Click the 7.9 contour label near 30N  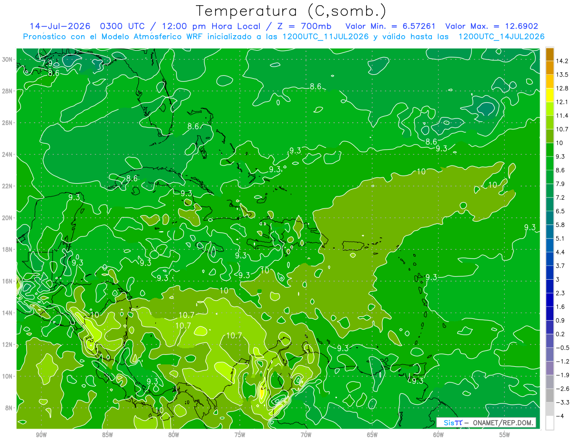[46, 63]
